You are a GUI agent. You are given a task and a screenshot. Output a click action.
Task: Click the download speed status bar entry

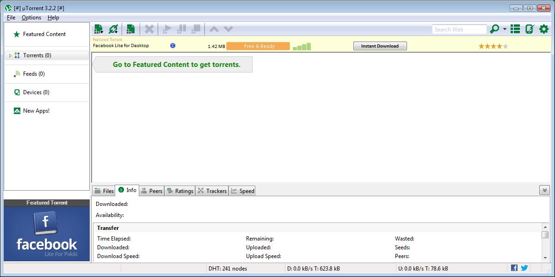313,268
